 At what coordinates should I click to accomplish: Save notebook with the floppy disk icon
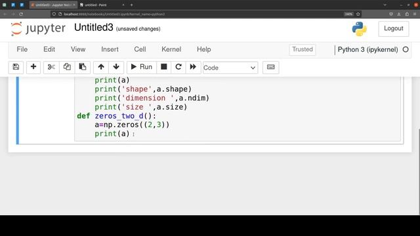tap(16, 67)
